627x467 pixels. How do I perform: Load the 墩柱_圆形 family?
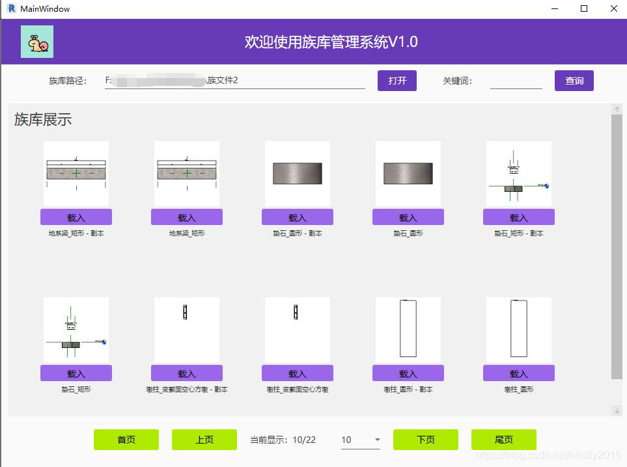(x=518, y=373)
